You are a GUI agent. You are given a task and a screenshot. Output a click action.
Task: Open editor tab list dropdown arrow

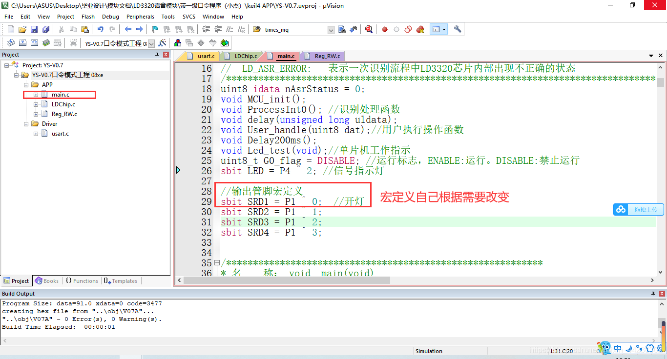click(651, 56)
